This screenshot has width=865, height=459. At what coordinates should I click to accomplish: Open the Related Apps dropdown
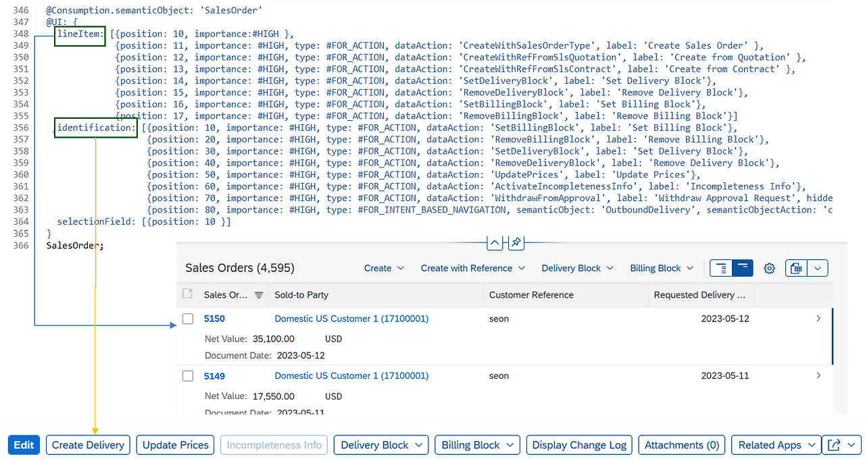776,445
